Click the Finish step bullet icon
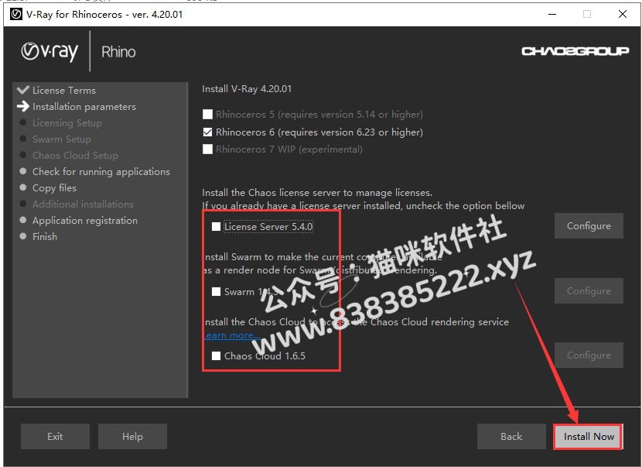Image resolution: width=642 pixels, height=467 pixels. 23,236
